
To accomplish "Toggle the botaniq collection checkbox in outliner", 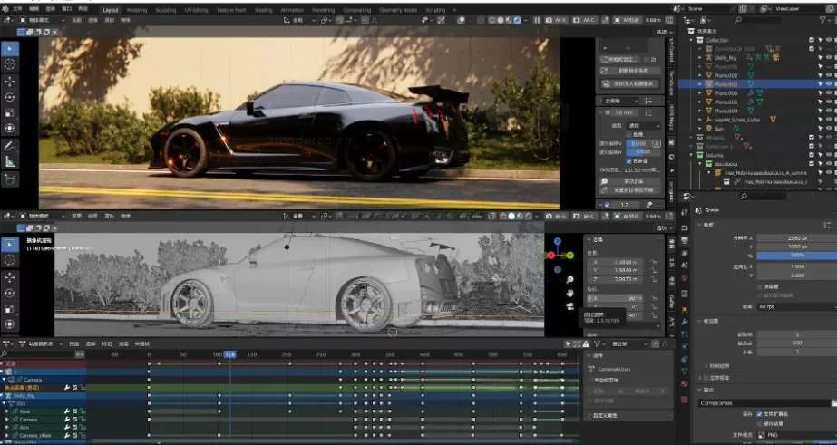I will click(x=812, y=155).
